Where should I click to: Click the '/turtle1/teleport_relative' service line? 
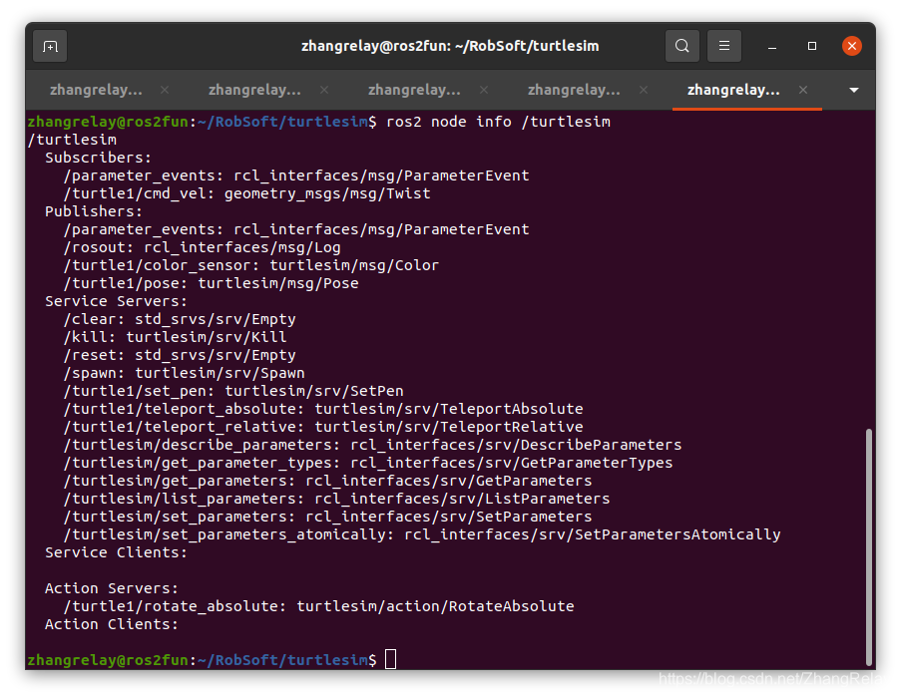coord(323,427)
